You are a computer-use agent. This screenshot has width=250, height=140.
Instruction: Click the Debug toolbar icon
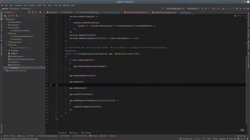tap(206, 9)
